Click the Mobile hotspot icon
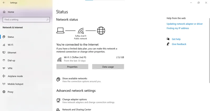The width and height of the screenshot is (210, 111). pyautogui.click(x=4, y=84)
